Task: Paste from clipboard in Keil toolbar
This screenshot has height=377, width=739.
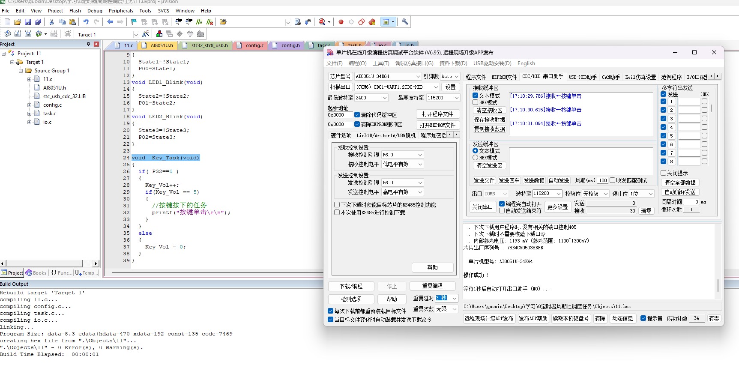Action: tap(72, 22)
